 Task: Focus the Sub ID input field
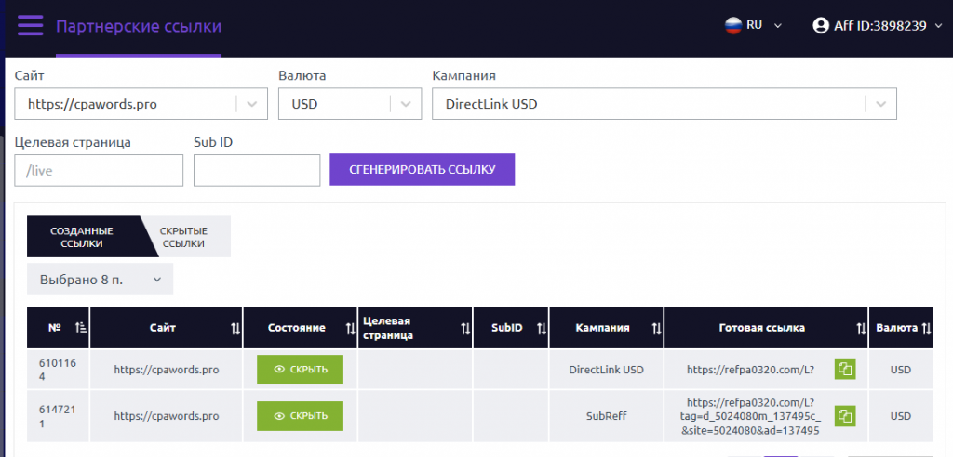pos(257,170)
